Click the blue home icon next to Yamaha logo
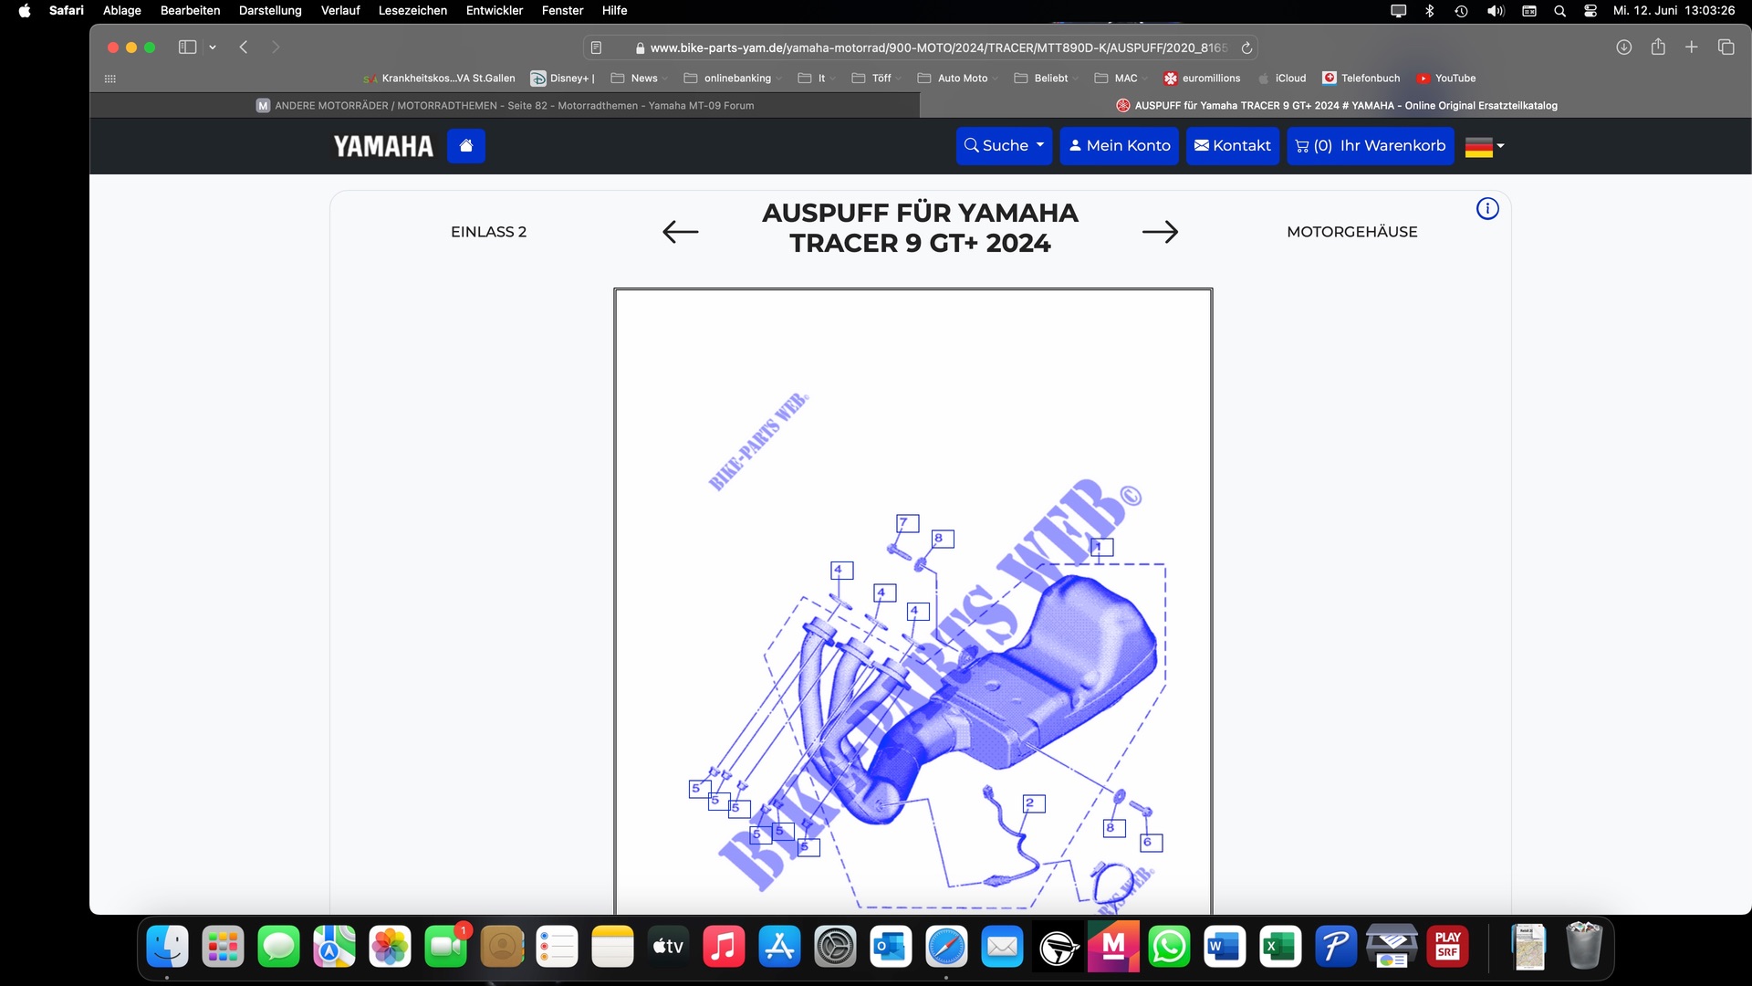 pyautogui.click(x=465, y=146)
